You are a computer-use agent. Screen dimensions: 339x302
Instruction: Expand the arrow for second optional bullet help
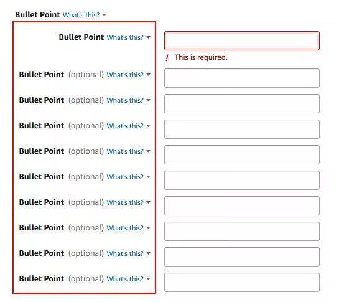(x=148, y=100)
